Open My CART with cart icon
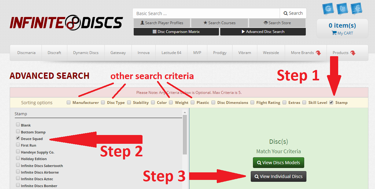The height and width of the screenshot is (189, 375). tap(342, 33)
